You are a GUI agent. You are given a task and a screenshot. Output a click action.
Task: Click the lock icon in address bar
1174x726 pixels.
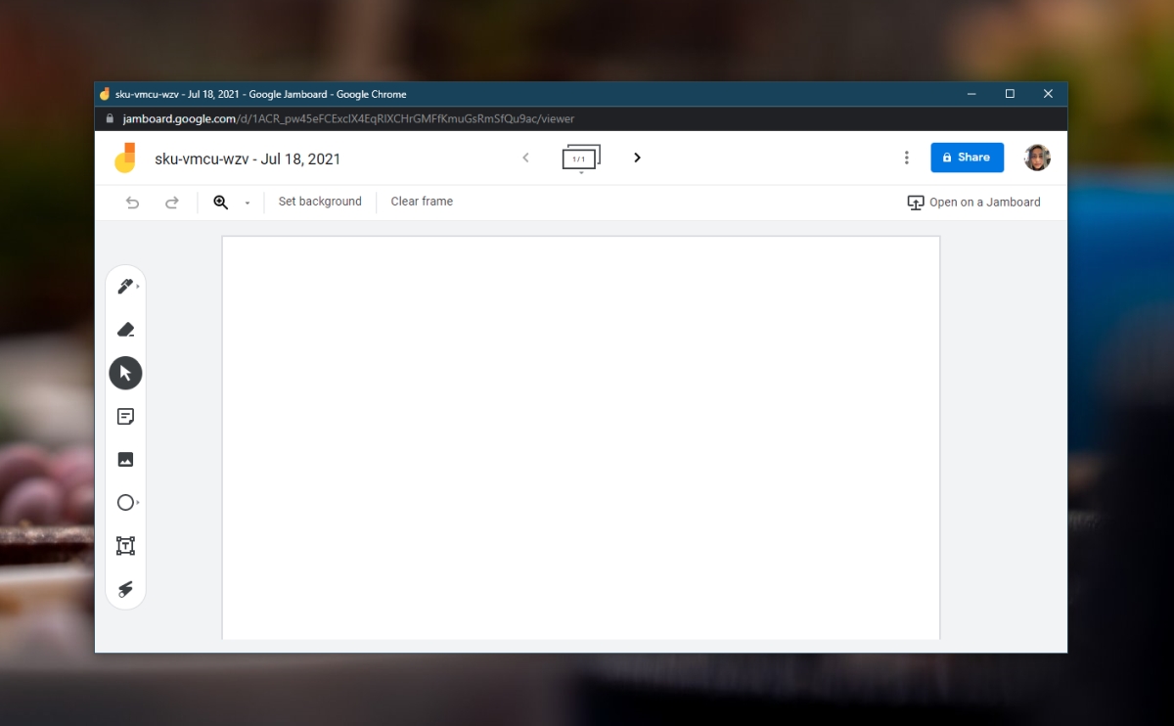tap(111, 119)
